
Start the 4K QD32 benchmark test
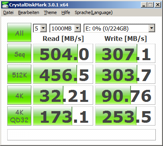click(x=19, y=116)
